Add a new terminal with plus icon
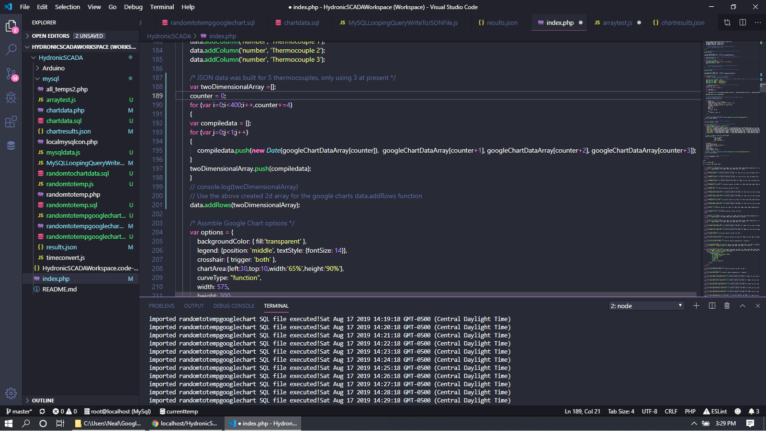Screen dimensions: 766x446 (x=696, y=306)
